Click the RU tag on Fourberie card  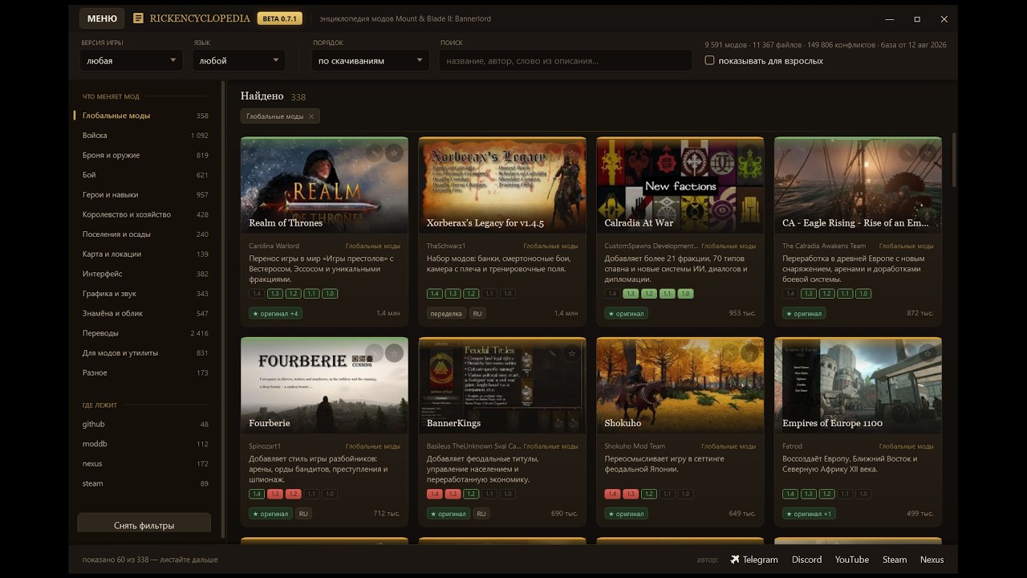(303, 514)
